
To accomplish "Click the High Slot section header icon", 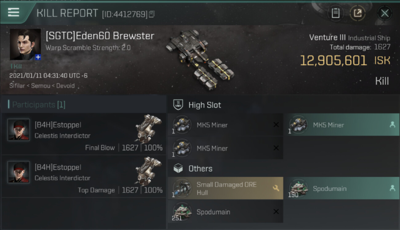I will point(178,105).
